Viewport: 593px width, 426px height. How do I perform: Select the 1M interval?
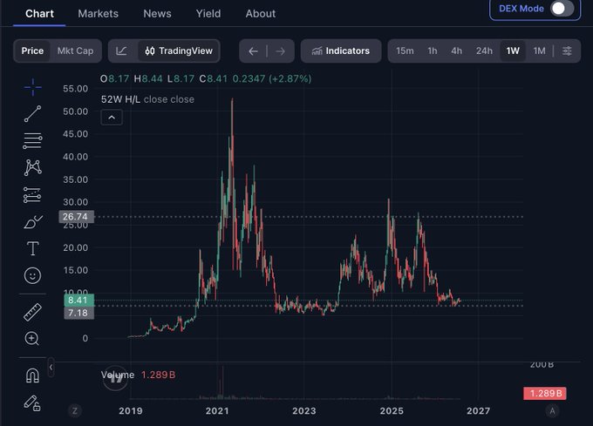539,51
